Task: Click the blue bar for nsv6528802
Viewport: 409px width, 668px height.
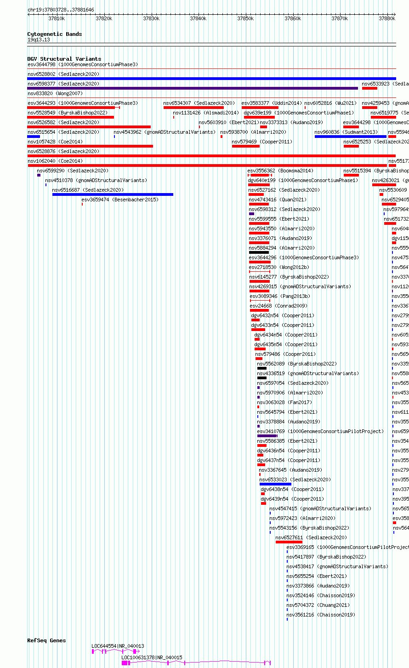Action: 211,79
